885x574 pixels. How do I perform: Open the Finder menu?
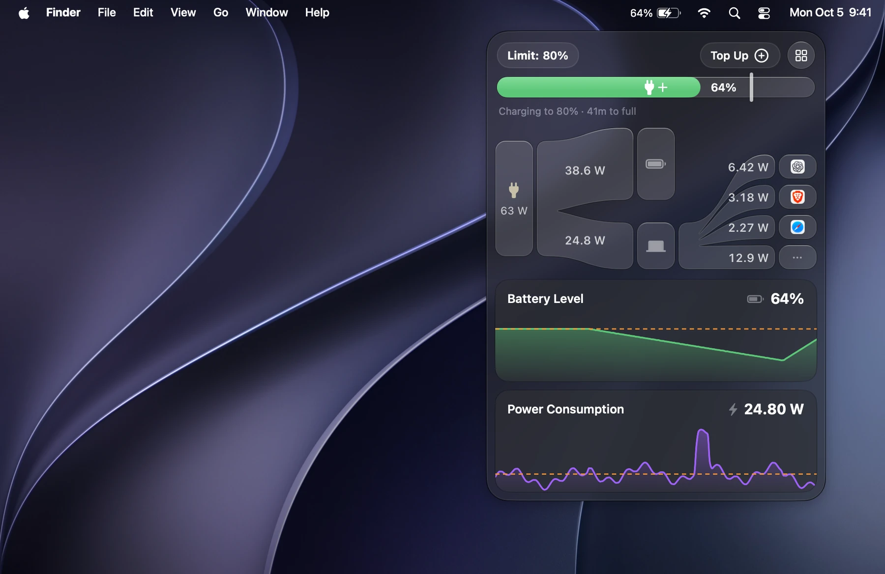[x=63, y=13]
